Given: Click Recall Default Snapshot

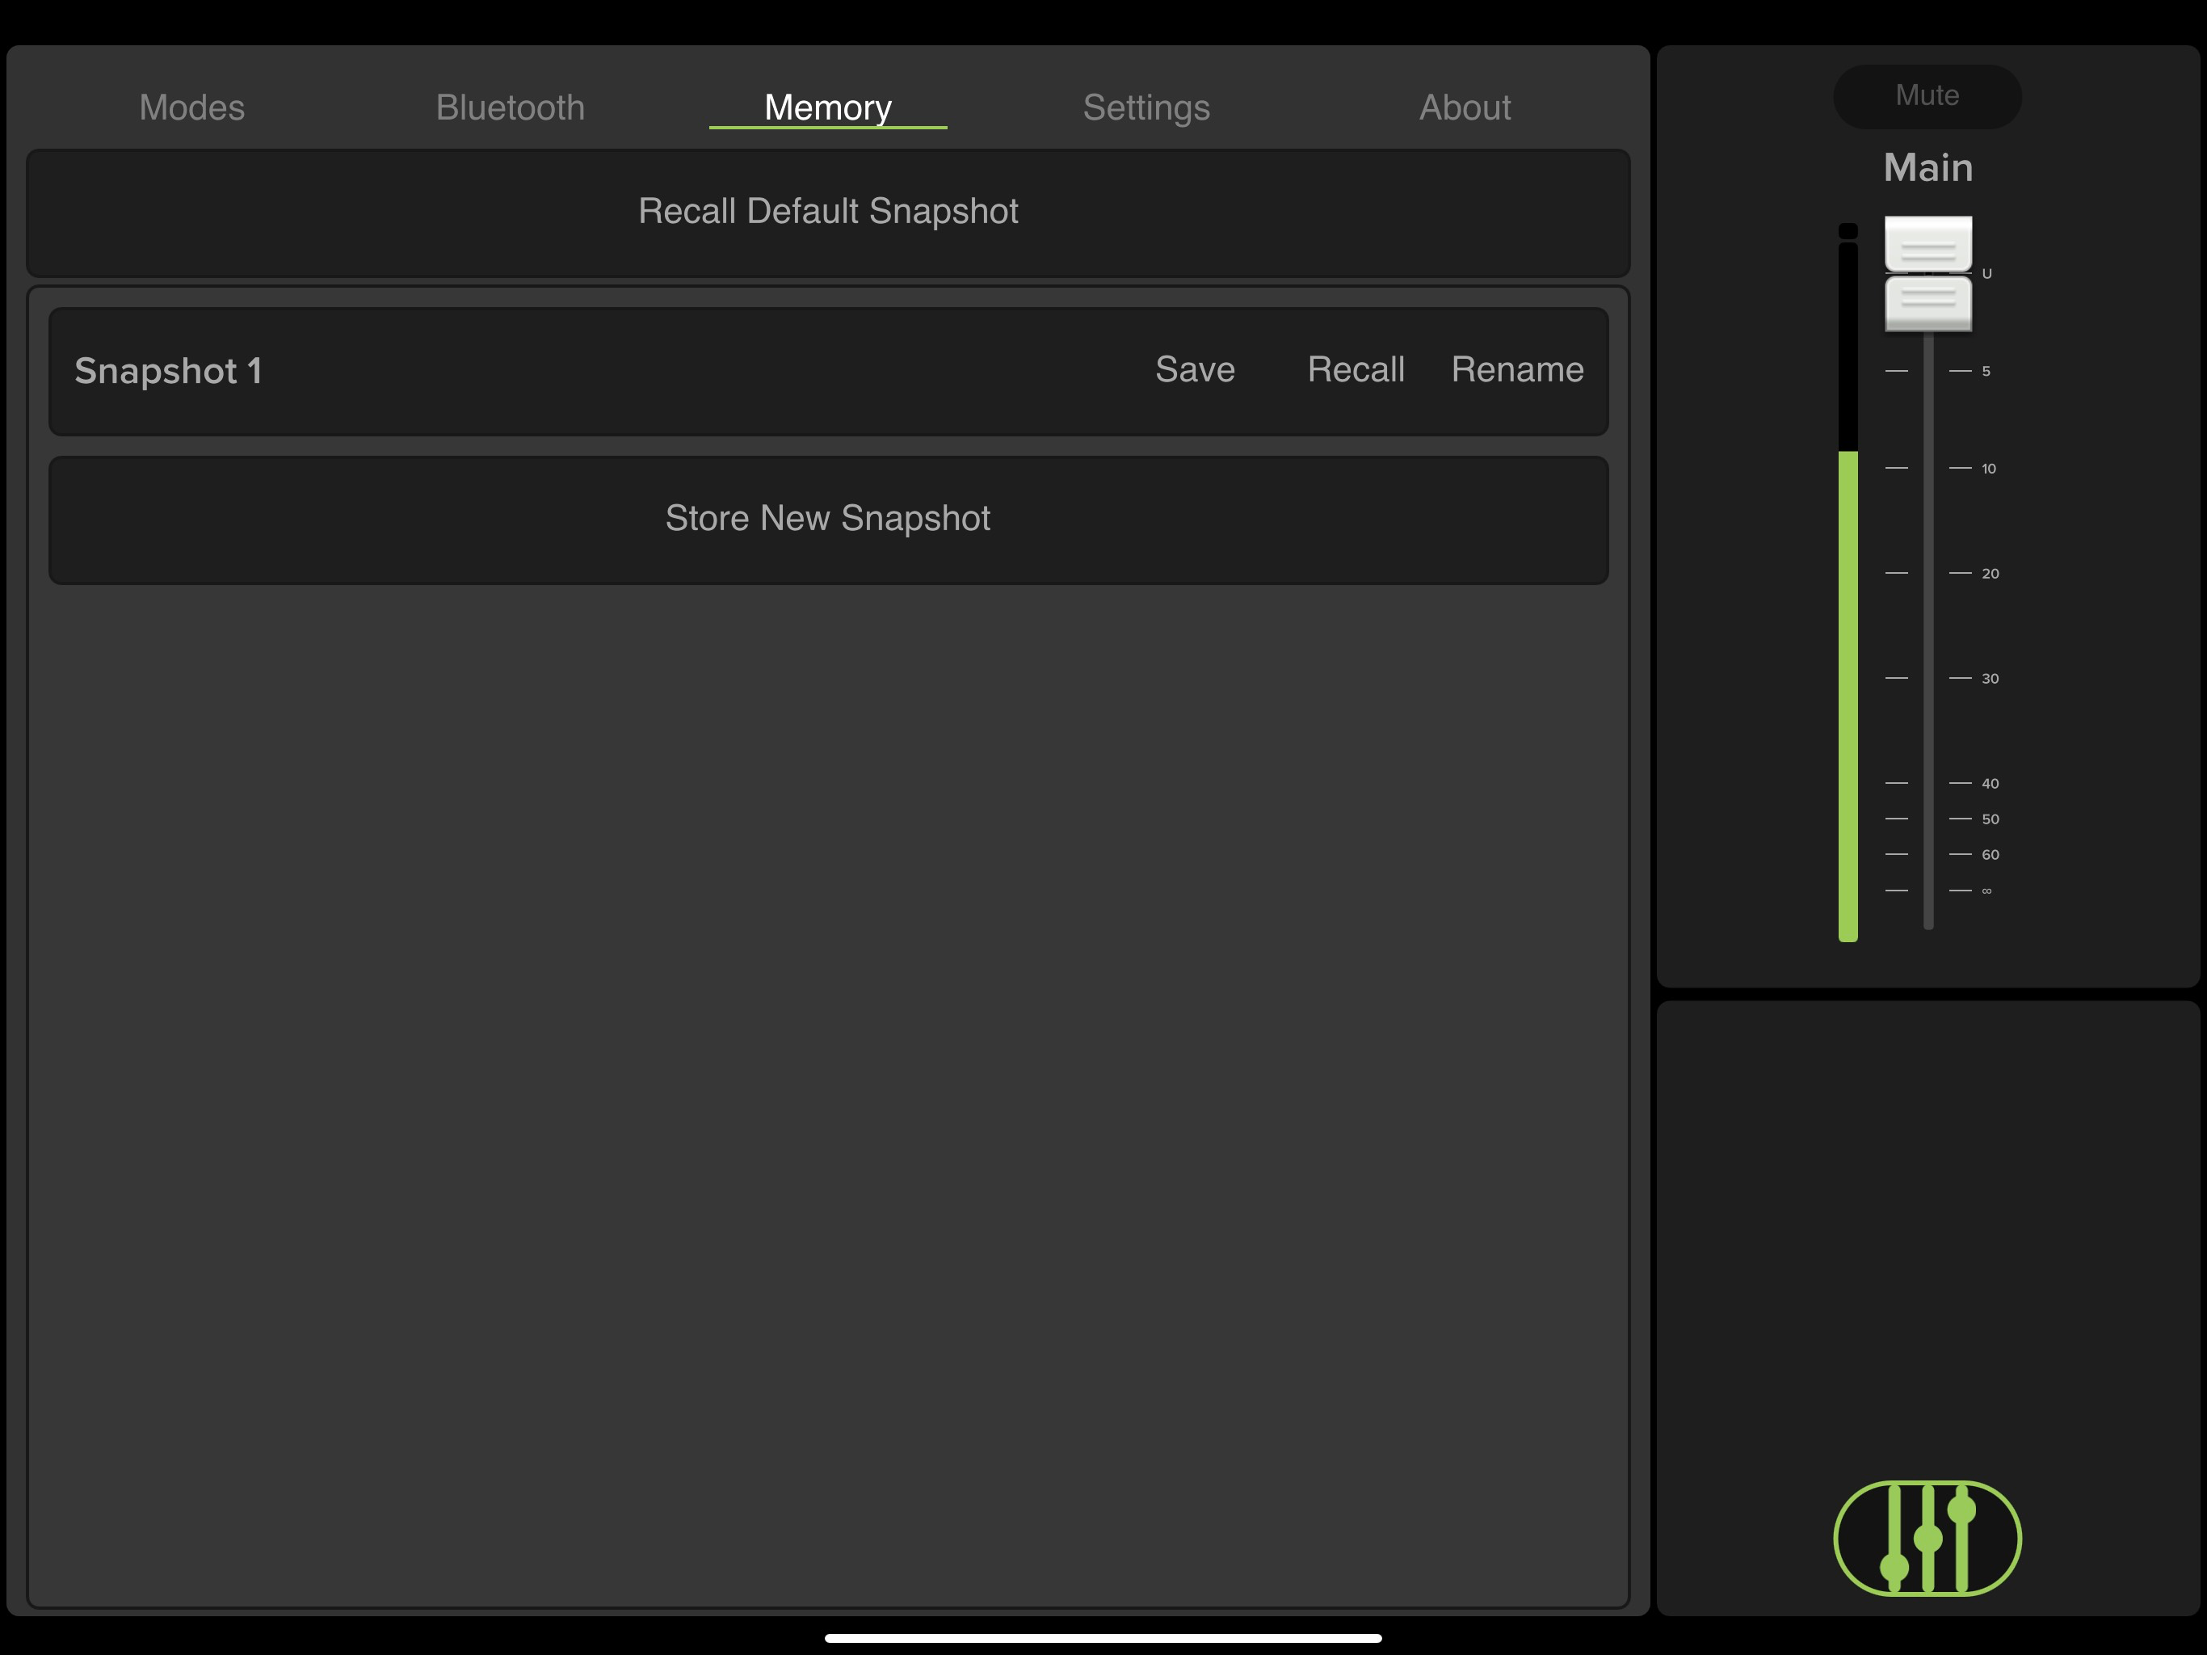Looking at the screenshot, I should coord(827,212).
